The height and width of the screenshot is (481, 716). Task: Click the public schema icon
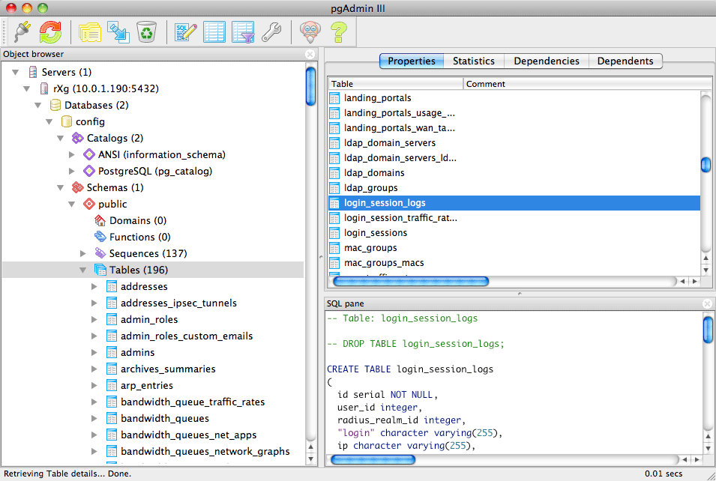89,204
